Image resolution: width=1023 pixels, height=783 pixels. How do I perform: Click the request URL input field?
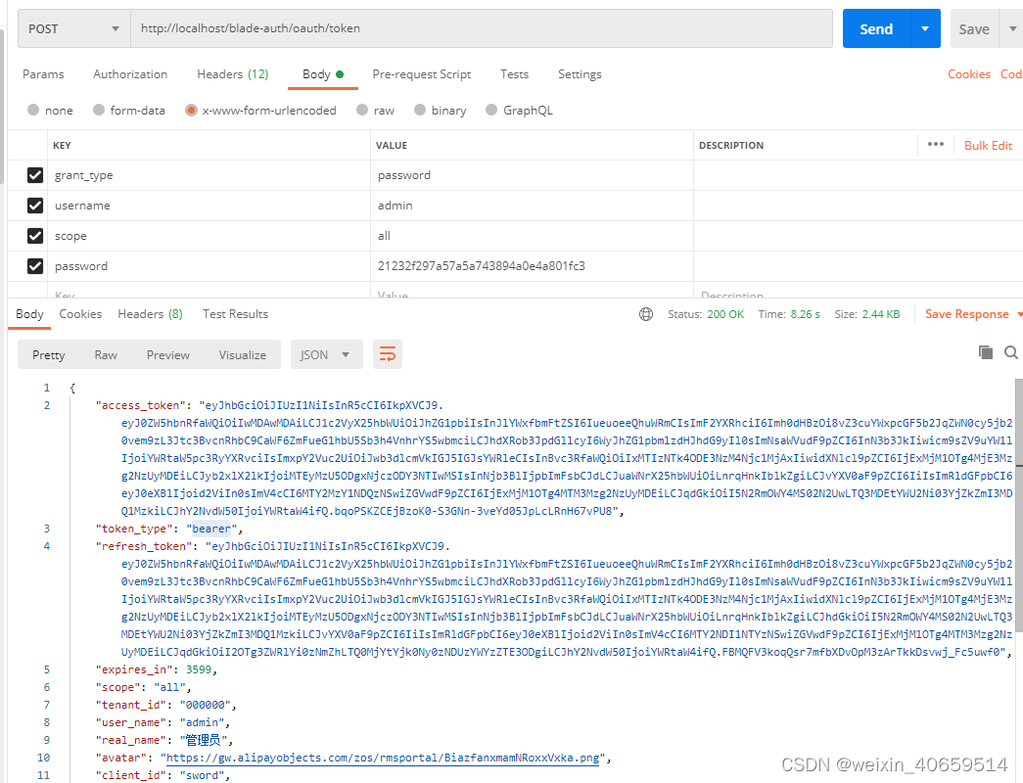point(482,28)
